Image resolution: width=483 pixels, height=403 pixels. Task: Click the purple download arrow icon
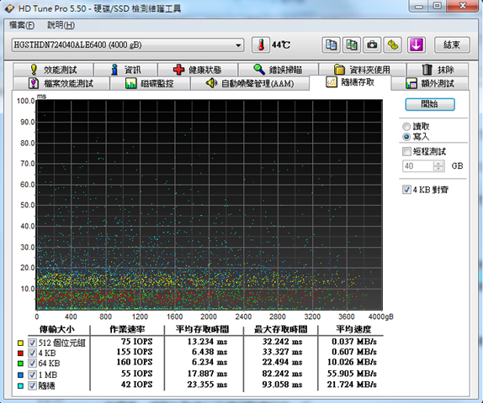point(417,44)
